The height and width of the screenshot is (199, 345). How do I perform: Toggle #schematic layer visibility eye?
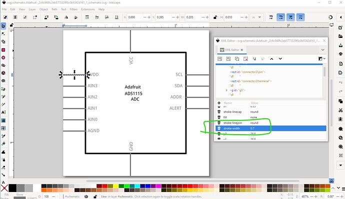[86, 197]
